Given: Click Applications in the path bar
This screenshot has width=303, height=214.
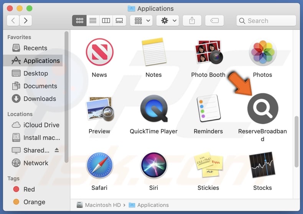Looking at the screenshot, I should click(149, 205).
